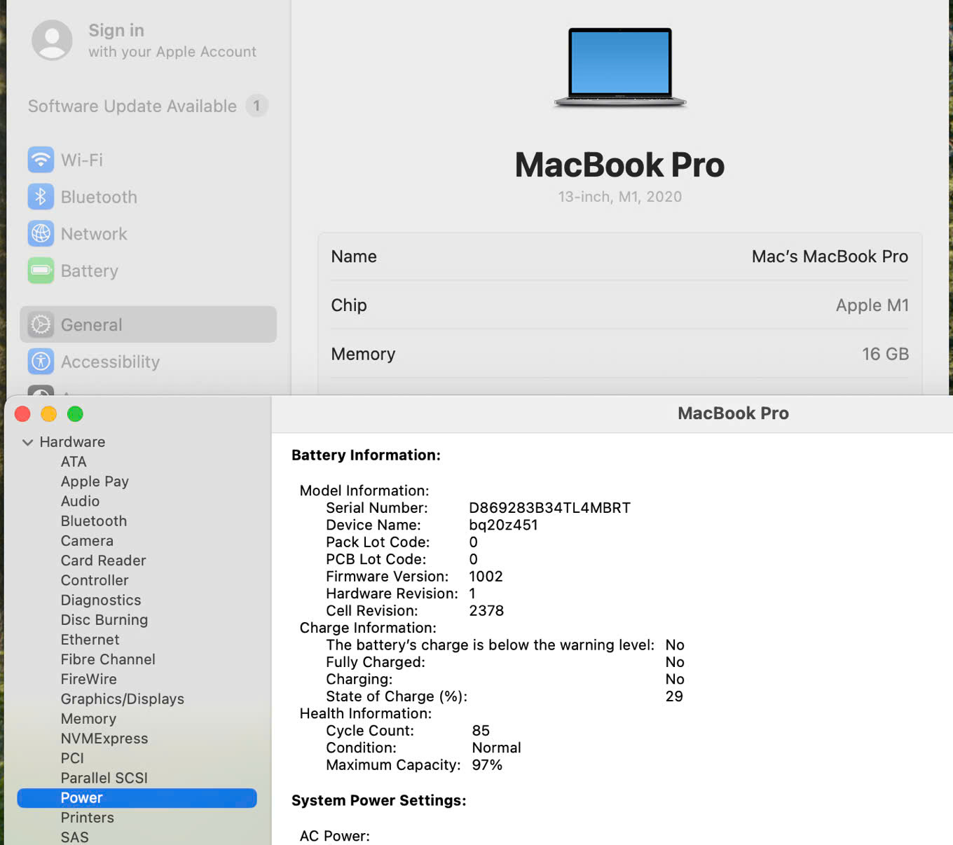The height and width of the screenshot is (845, 953).
Task: Select Ethernet in the hardware list
Action: [90, 639]
